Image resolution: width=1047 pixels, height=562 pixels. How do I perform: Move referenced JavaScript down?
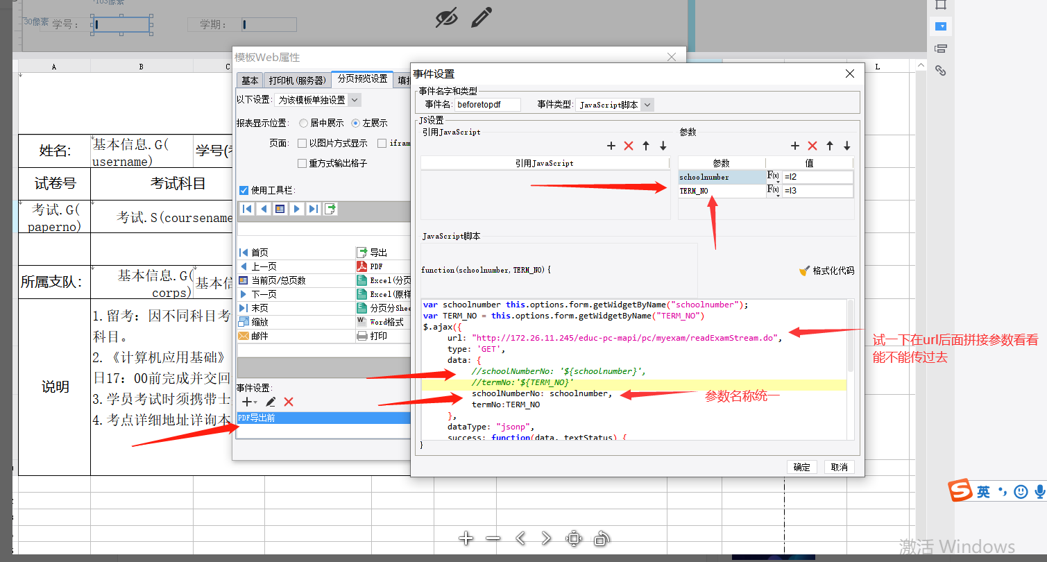click(x=663, y=146)
